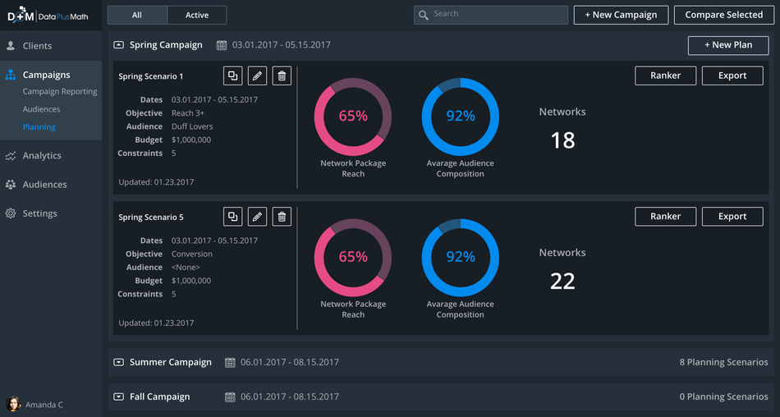The image size is (780, 417).
Task: Expand the Summer Campaign section
Action: [118, 362]
